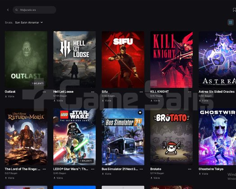Open the "Son Satın Alınanlar" sort dropdown

pyautogui.click(x=29, y=22)
